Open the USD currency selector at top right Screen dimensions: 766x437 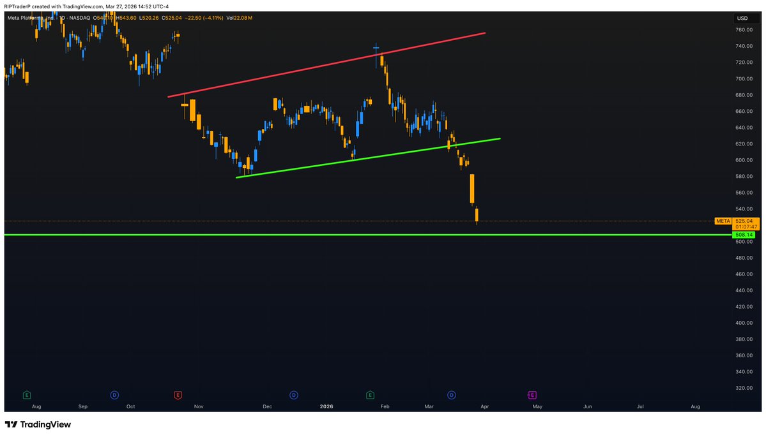click(743, 18)
